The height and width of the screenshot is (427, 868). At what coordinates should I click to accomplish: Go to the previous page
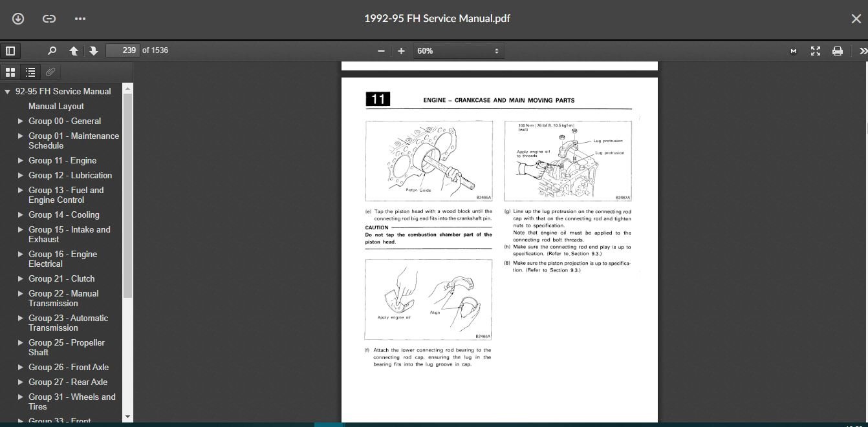pos(74,50)
